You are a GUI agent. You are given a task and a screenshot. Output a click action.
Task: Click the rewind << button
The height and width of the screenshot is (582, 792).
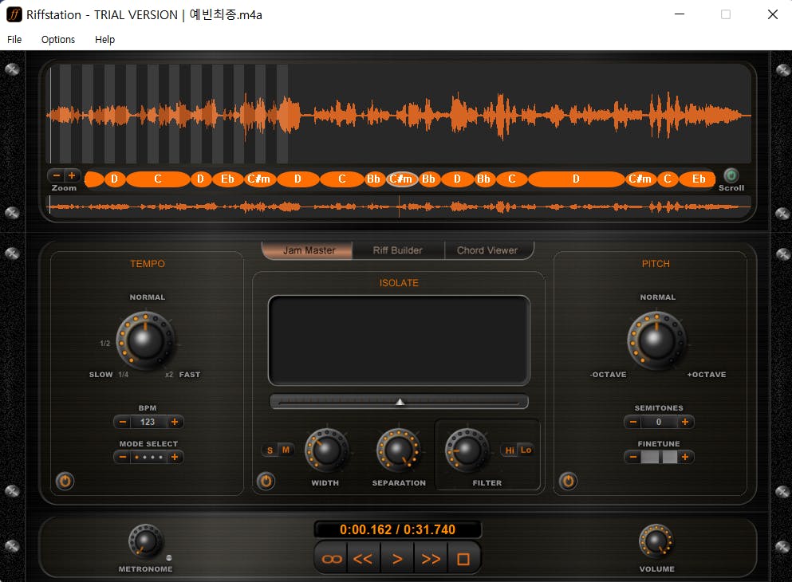coord(363,559)
